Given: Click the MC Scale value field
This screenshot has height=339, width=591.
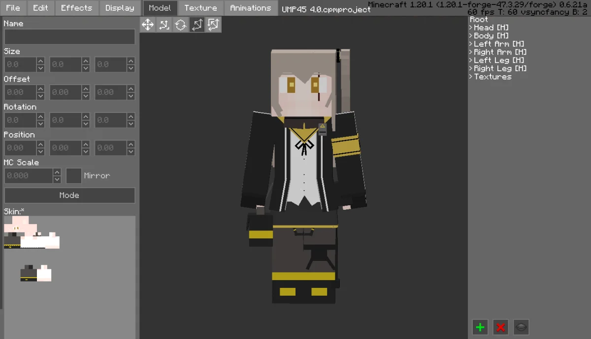Looking at the screenshot, I should (29, 175).
